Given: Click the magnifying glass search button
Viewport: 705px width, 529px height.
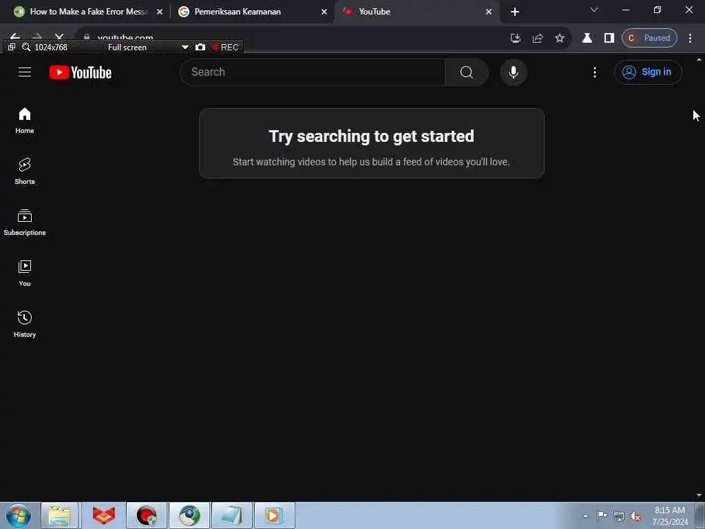Looking at the screenshot, I should 466,72.
